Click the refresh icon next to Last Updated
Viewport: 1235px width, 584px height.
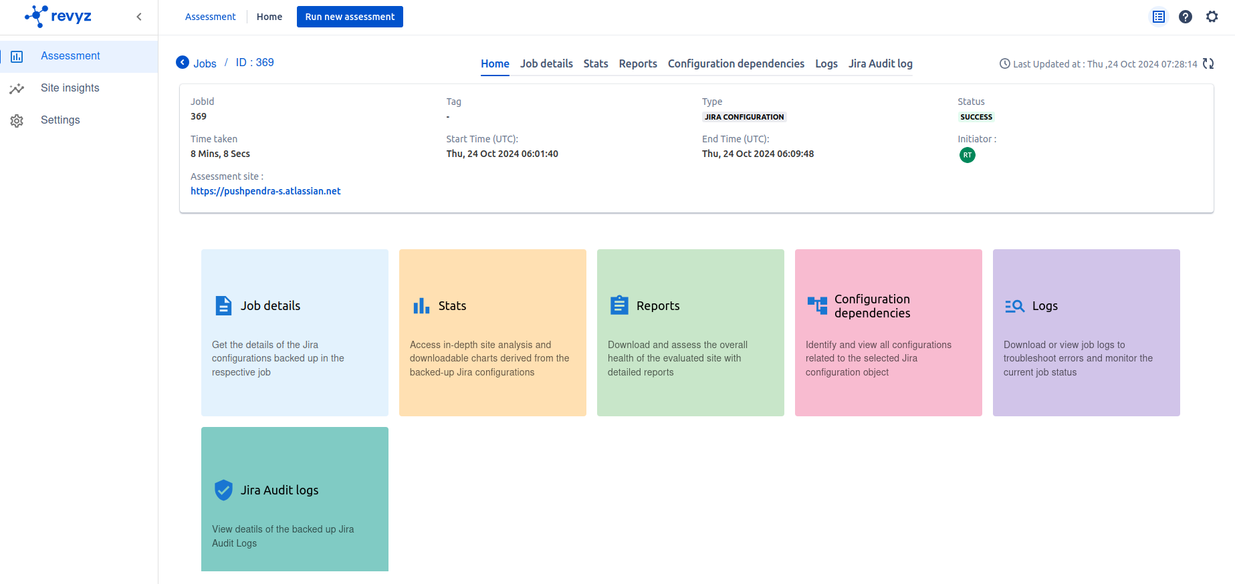[x=1208, y=63]
